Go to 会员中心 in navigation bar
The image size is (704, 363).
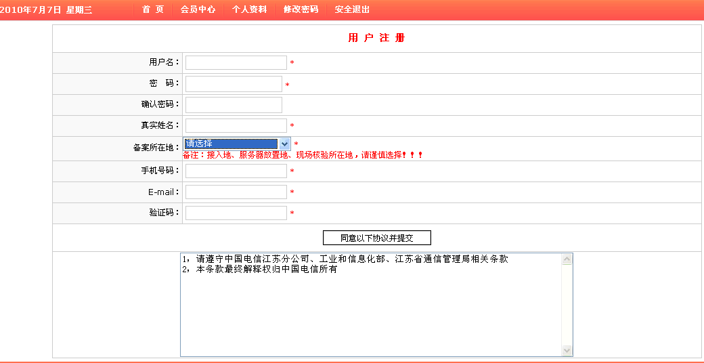(198, 9)
